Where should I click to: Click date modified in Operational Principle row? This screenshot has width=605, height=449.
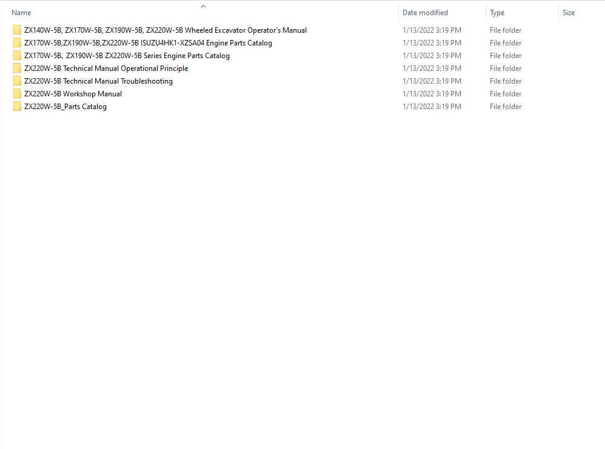pos(432,68)
